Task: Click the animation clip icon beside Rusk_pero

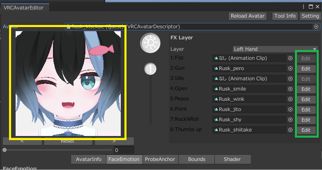Action: coord(216,68)
